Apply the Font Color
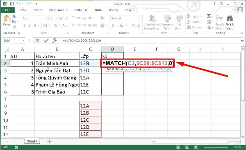The width and height of the screenshot is (246, 150). pos(64,25)
